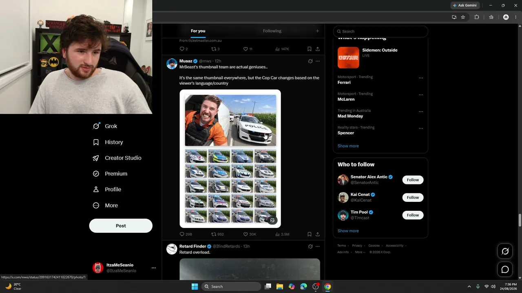Open options for the Spencer trend
Viewport: 522px width, 293px height.
[421, 129]
